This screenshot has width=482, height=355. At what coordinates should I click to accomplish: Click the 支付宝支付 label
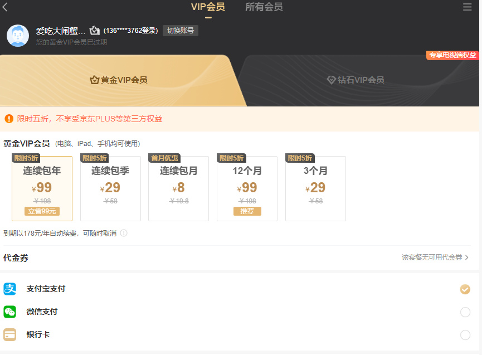tap(46, 289)
